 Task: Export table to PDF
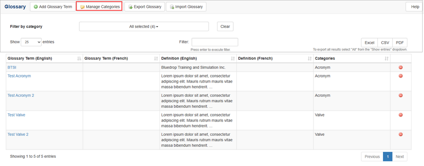point(400,43)
